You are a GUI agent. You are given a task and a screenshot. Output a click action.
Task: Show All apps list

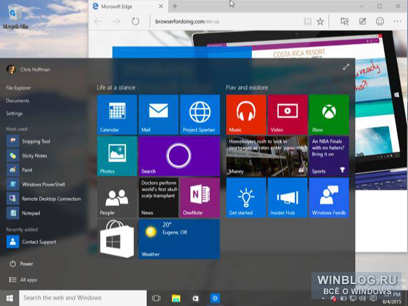coord(23,280)
